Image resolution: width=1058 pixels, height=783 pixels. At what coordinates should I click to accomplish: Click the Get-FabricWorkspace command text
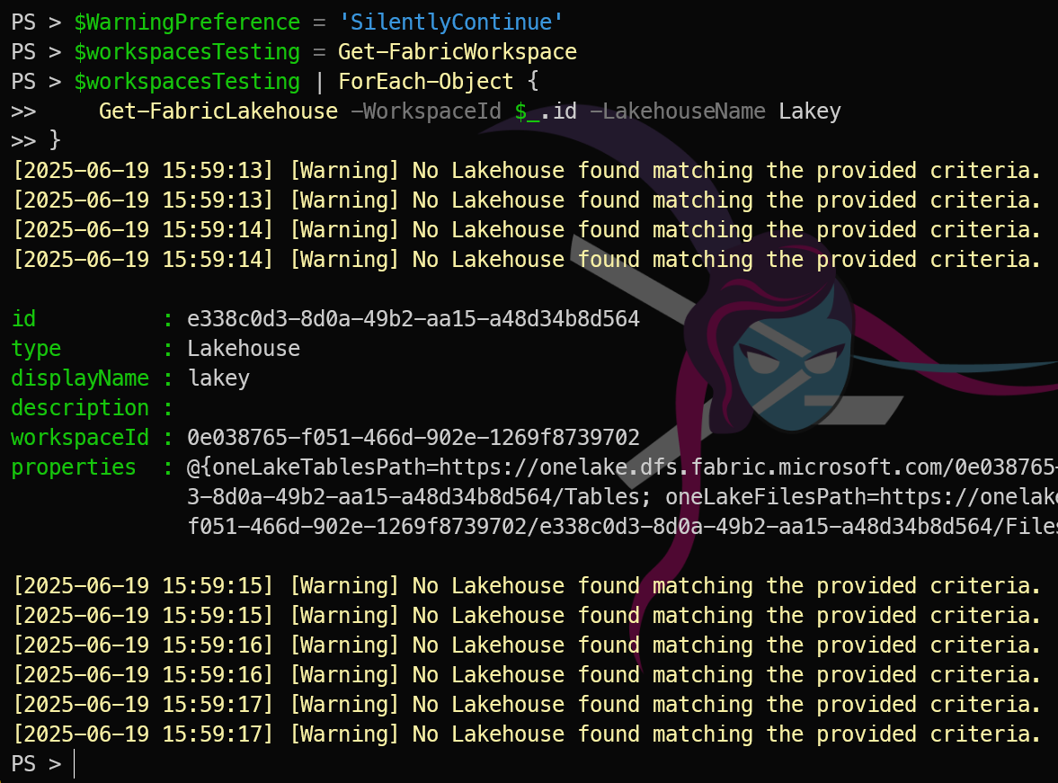coord(458,52)
